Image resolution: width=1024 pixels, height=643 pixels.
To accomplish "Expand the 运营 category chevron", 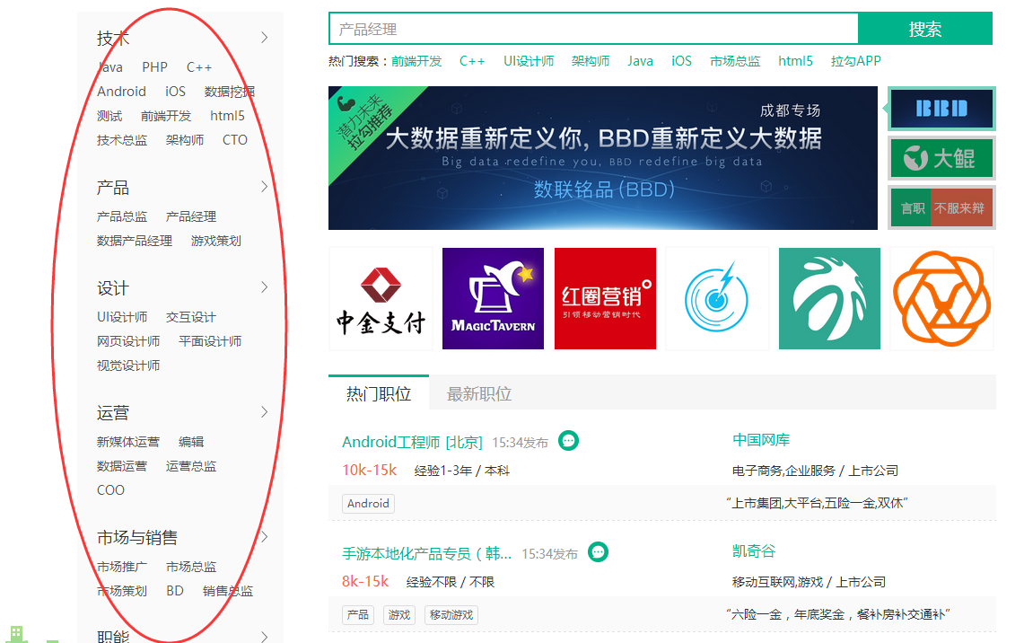I will [x=265, y=412].
